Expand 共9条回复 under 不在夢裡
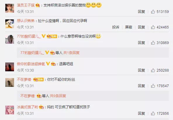Viewport: 173px width, 120px height. pyautogui.click(x=58, y=96)
